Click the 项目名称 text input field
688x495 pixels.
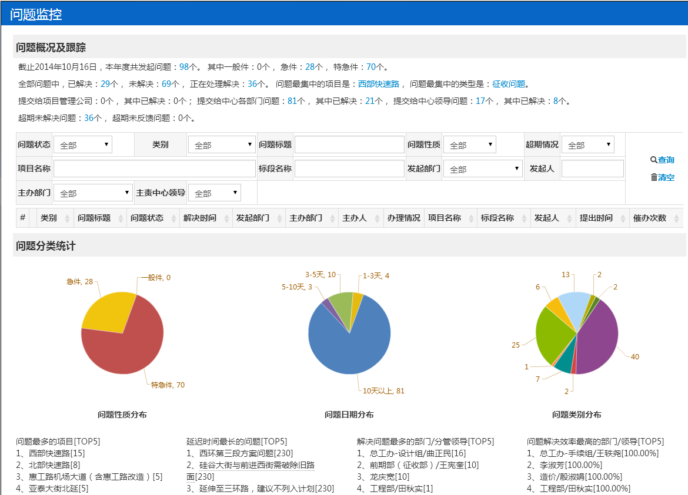point(154,169)
